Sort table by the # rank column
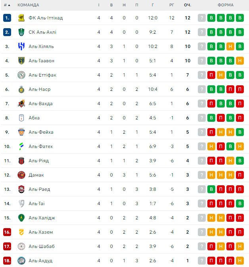249x267 pixels. click(x=7, y=5)
